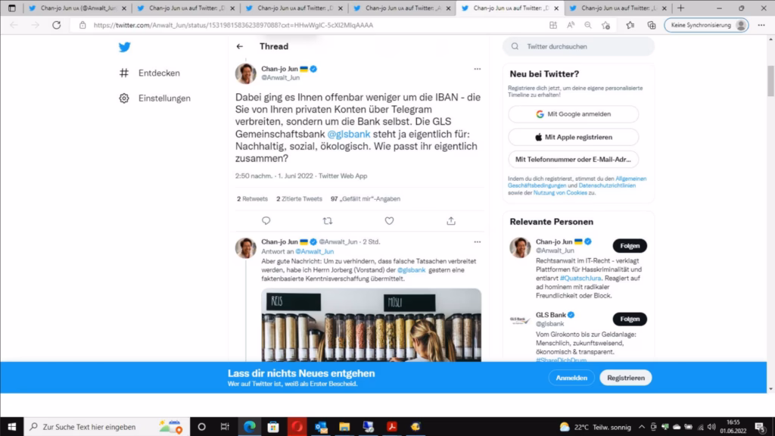775x436 pixels.
Task: Reload the page in the browser
Action: [56, 25]
